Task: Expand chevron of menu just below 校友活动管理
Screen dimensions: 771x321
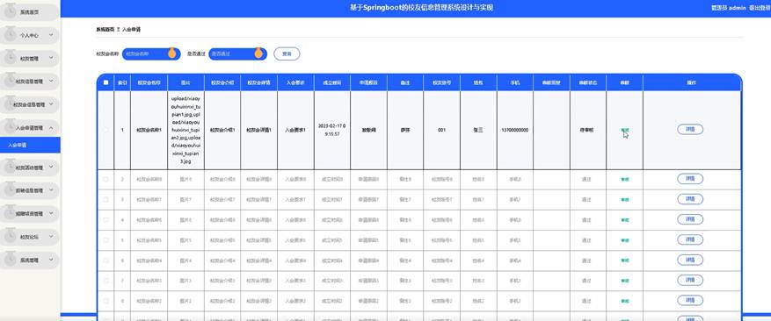Action: point(51,190)
